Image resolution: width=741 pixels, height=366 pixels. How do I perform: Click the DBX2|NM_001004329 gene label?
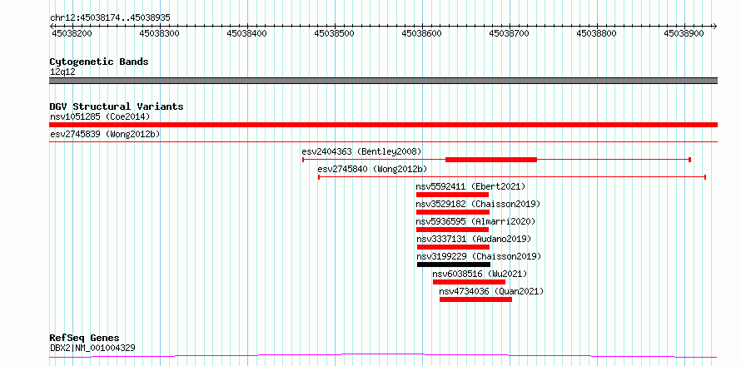(92, 348)
